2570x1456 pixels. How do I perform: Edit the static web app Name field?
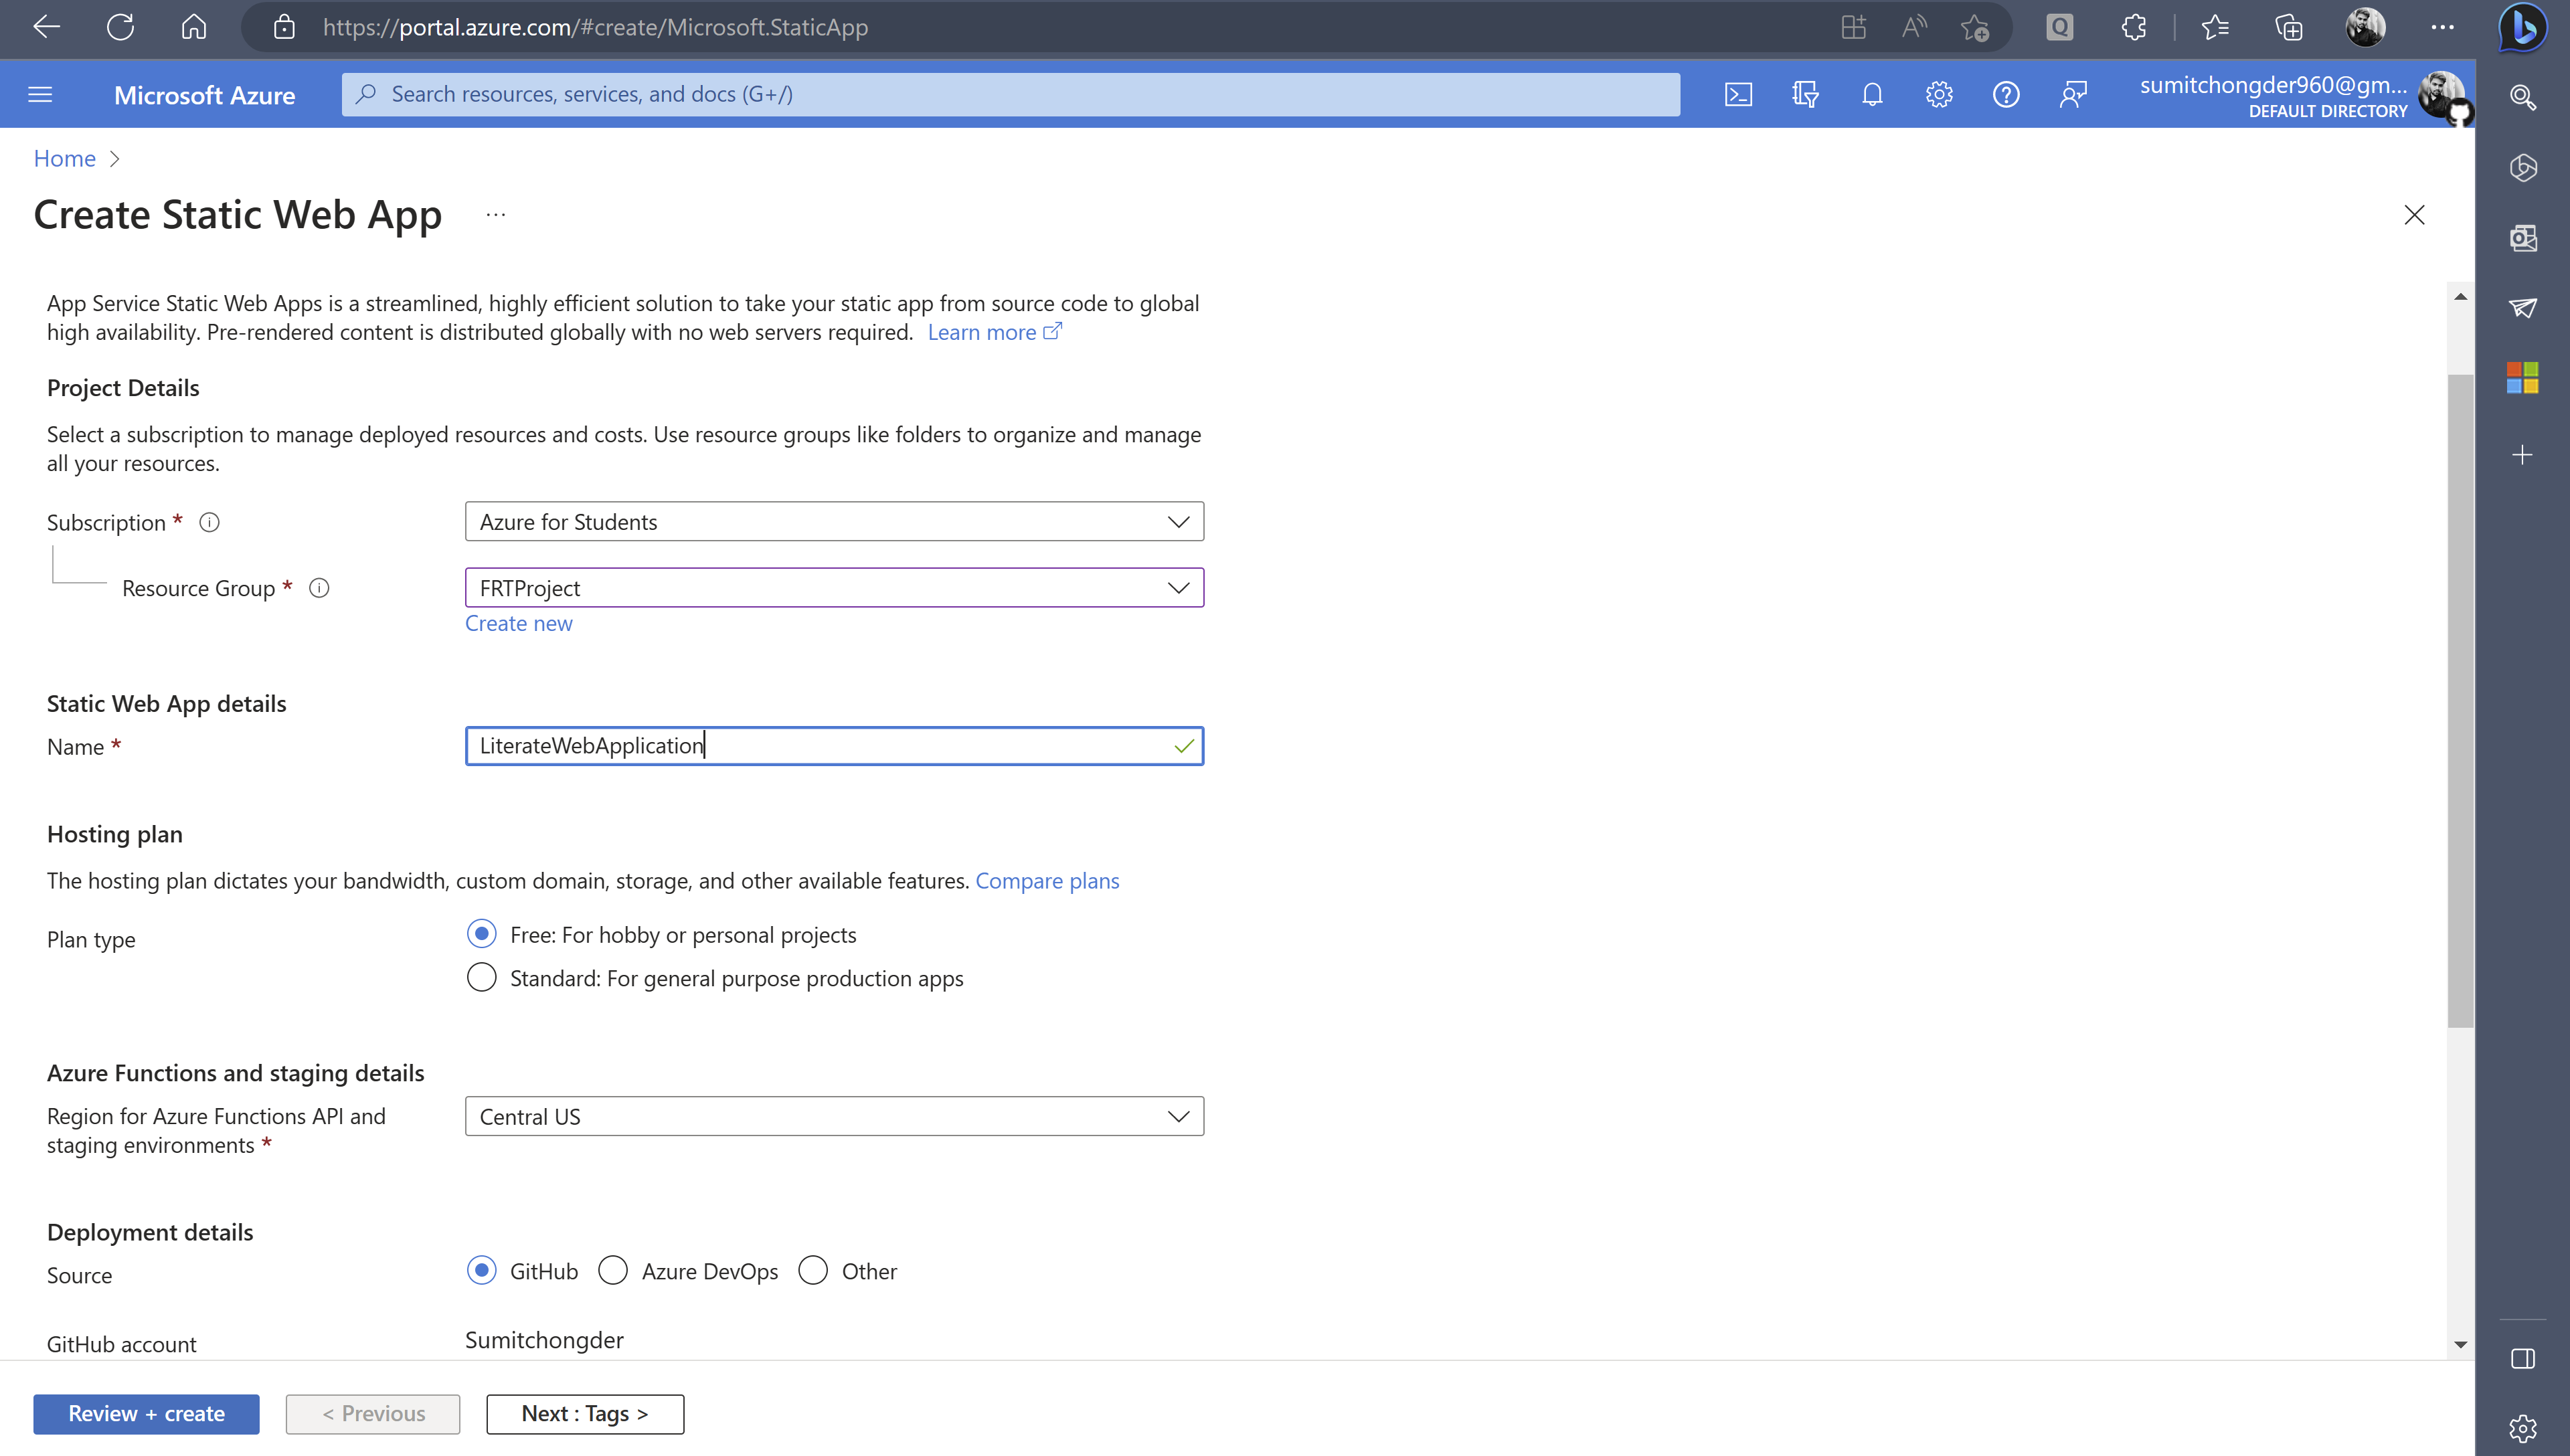834,745
